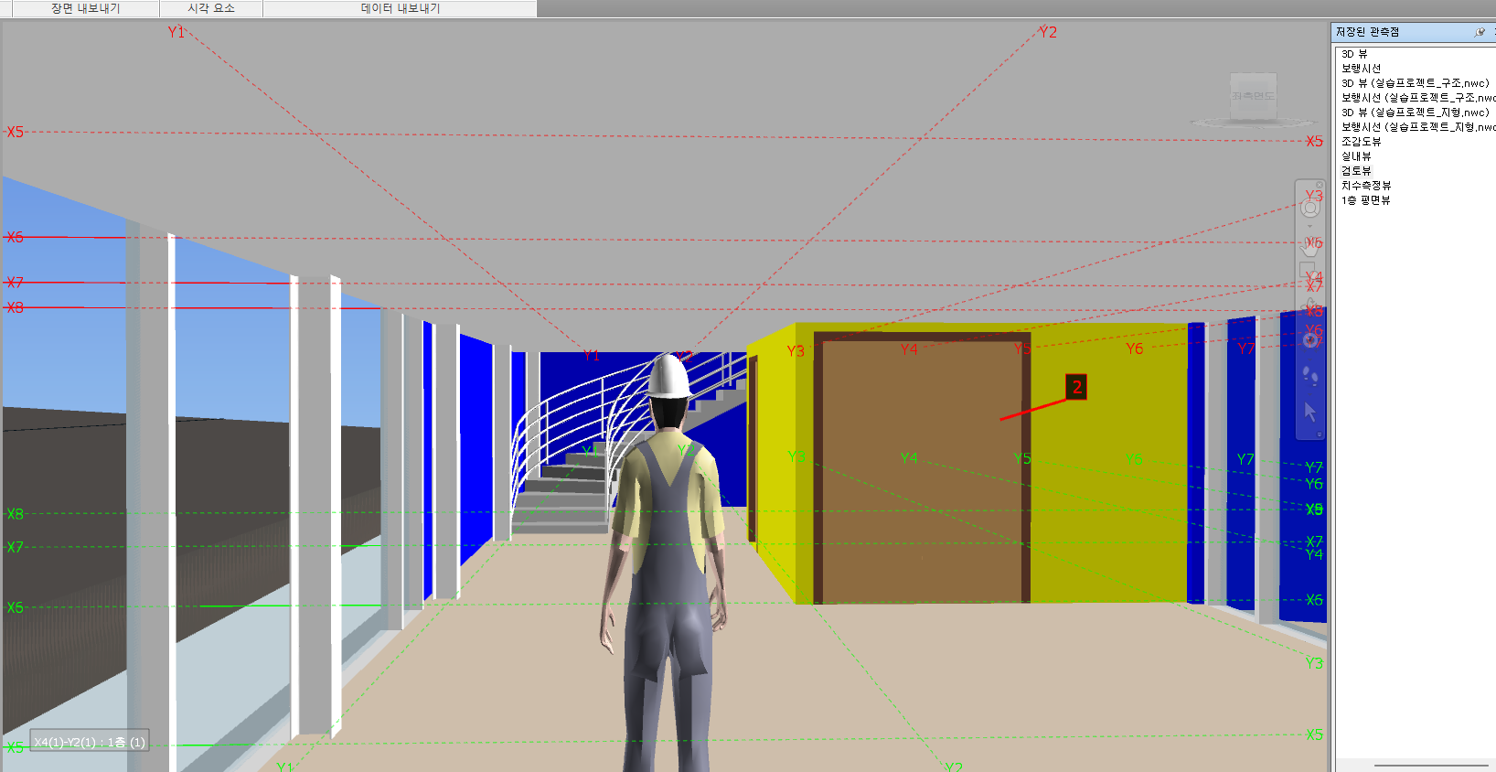This screenshot has height=772, width=1496.
Task: Close the navigation bar
Action: pyautogui.click(x=1320, y=185)
